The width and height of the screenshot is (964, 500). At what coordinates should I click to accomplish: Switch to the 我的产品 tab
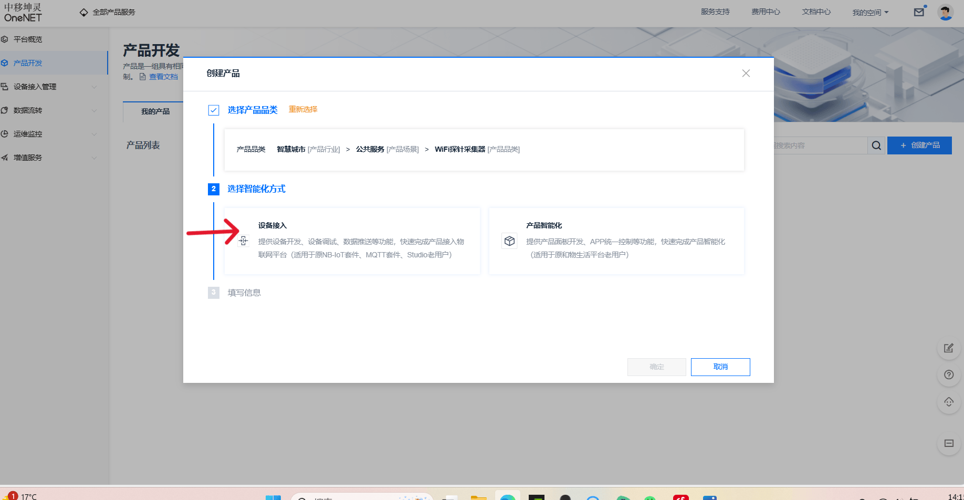(156, 111)
